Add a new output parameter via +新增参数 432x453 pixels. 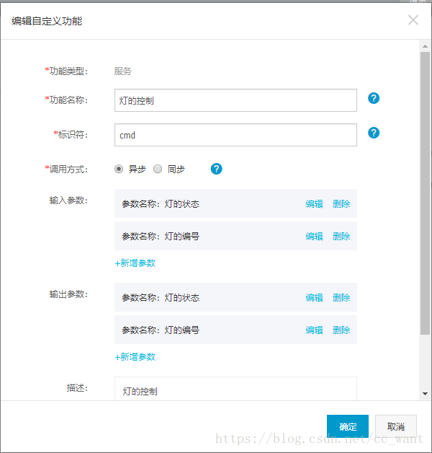click(135, 357)
